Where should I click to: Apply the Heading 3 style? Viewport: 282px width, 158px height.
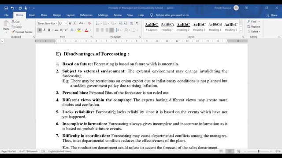199,27
